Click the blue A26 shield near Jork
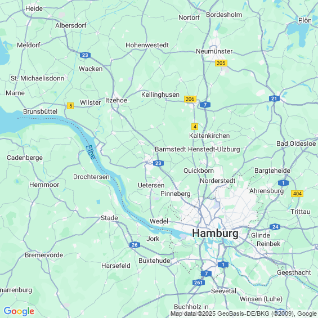This screenshot has width=318, height=318. coord(135,245)
